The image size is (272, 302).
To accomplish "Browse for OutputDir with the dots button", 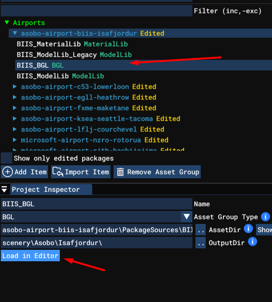I will (200, 243).
